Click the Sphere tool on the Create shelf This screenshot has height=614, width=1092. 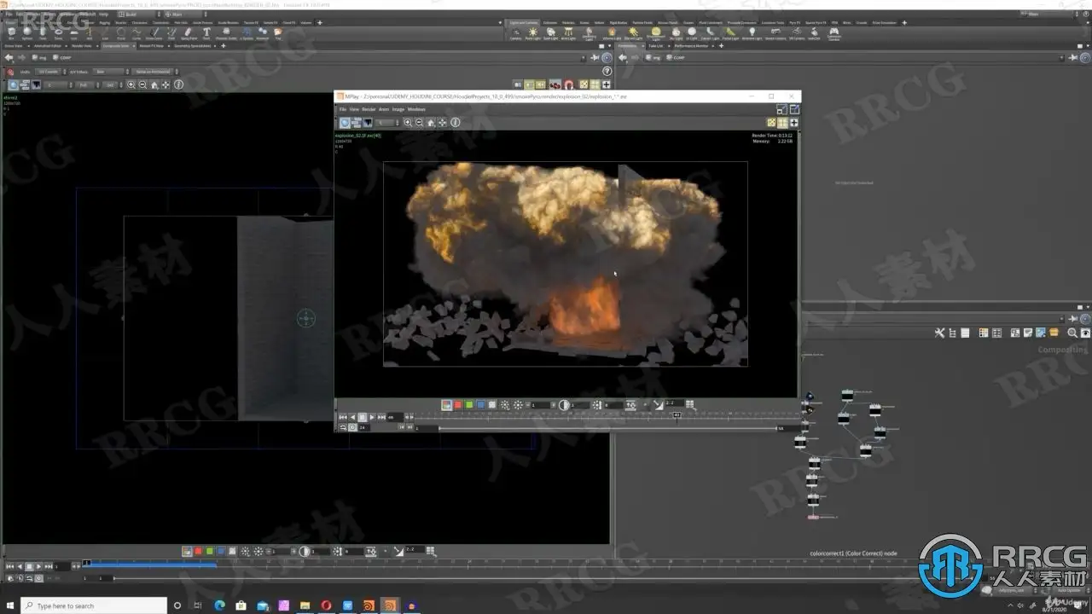coord(27,33)
